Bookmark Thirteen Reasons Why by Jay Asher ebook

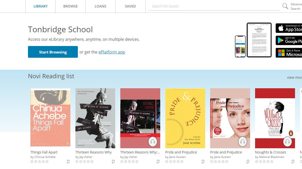[x=113, y=162]
